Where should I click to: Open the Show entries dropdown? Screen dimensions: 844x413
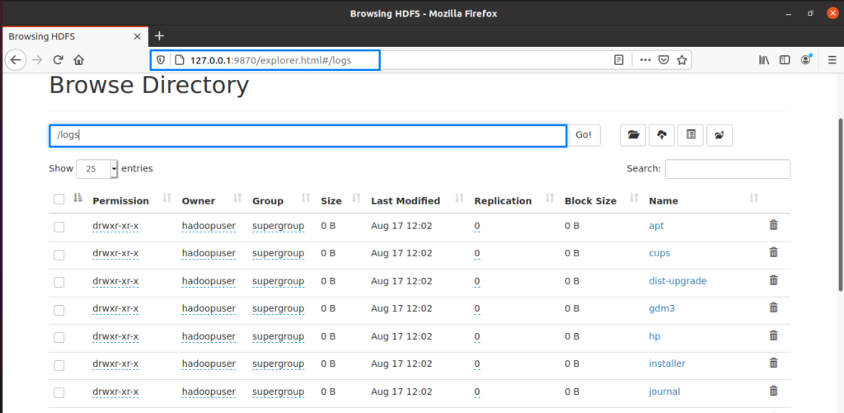pyautogui.click(x=96, y=169)
